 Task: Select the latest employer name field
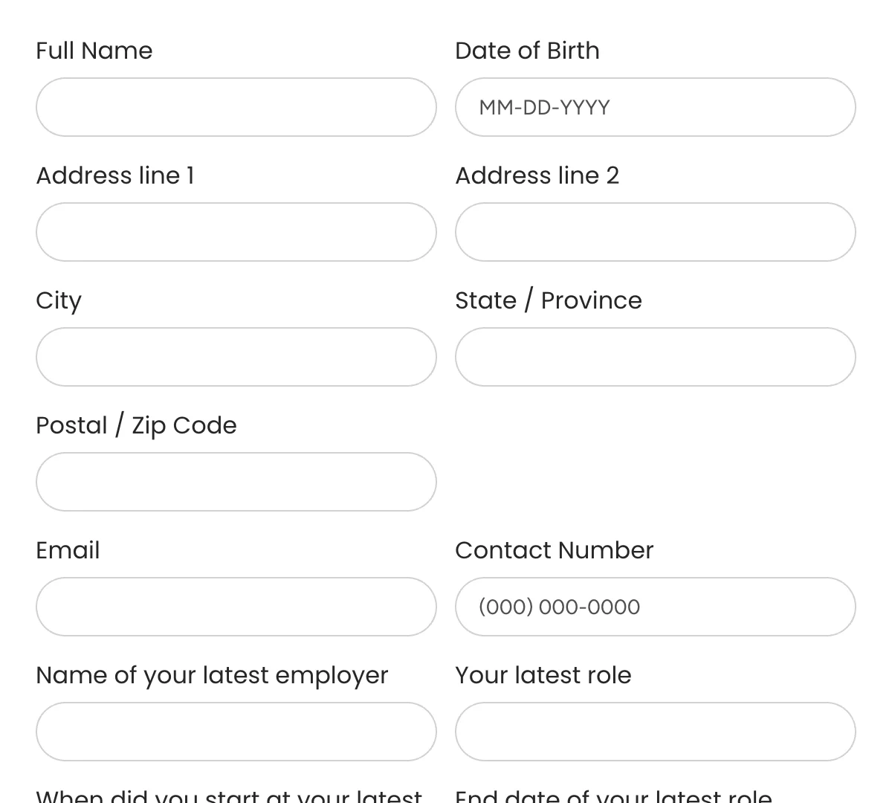coord(236,732)
